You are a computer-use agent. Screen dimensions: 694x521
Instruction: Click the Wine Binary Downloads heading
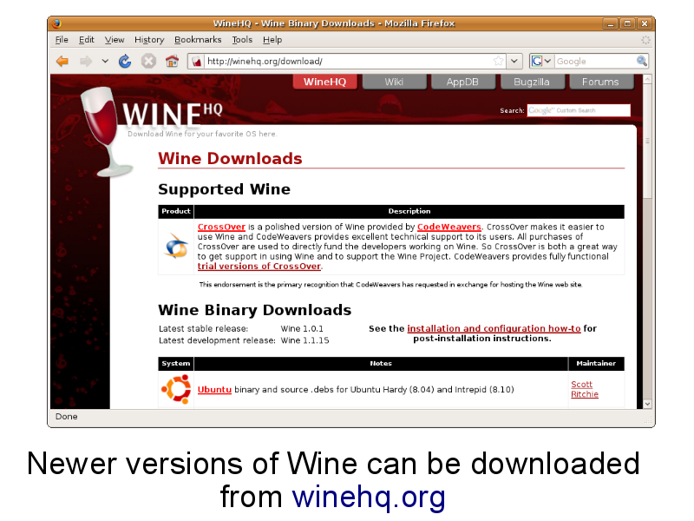(254, 310)
